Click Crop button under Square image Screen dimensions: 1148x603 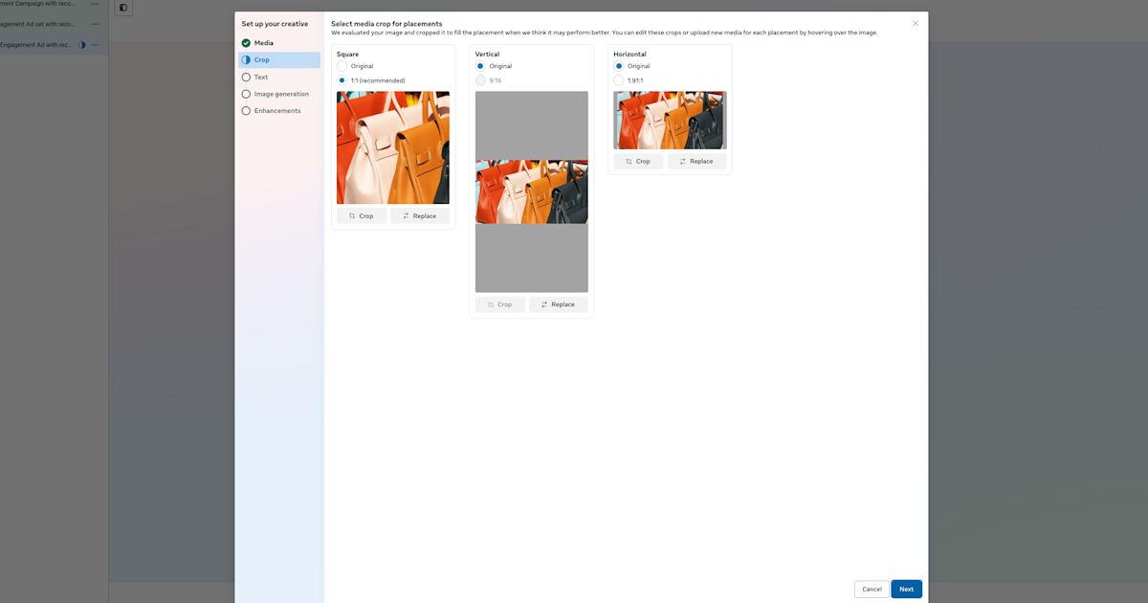tap(362, 216)
